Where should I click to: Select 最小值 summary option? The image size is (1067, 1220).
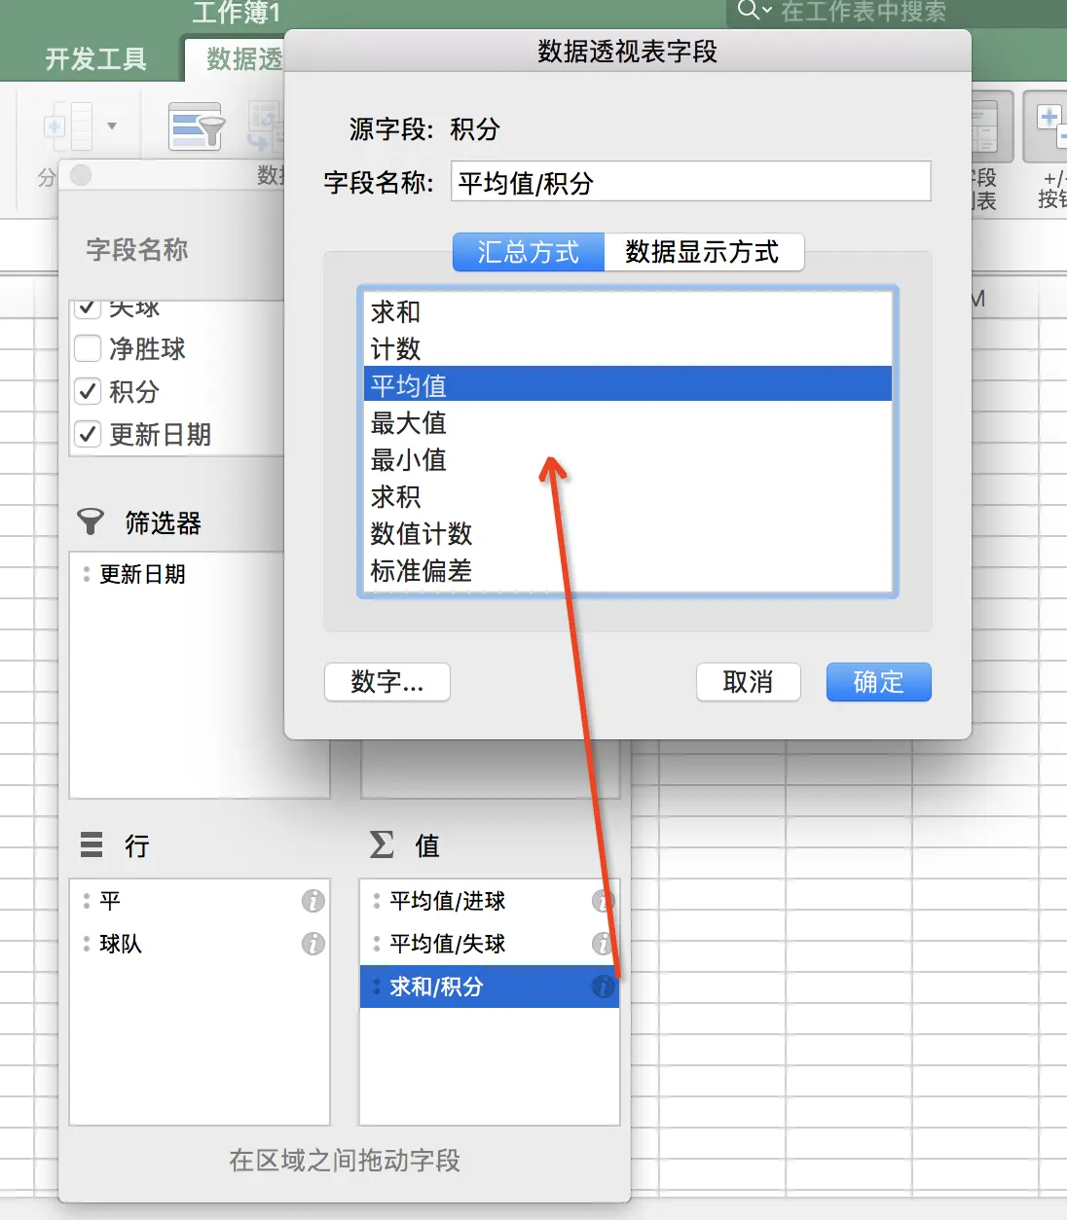tap(628, 459)
